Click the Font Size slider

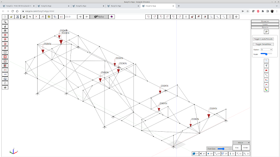[x=223, y=149]
